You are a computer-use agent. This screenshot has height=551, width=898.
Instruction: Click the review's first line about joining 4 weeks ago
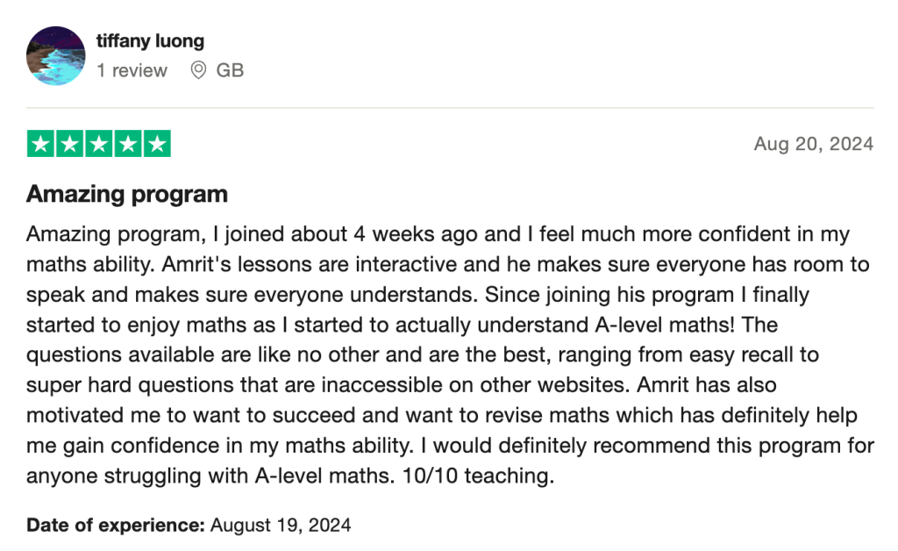(x=438, y=234)
